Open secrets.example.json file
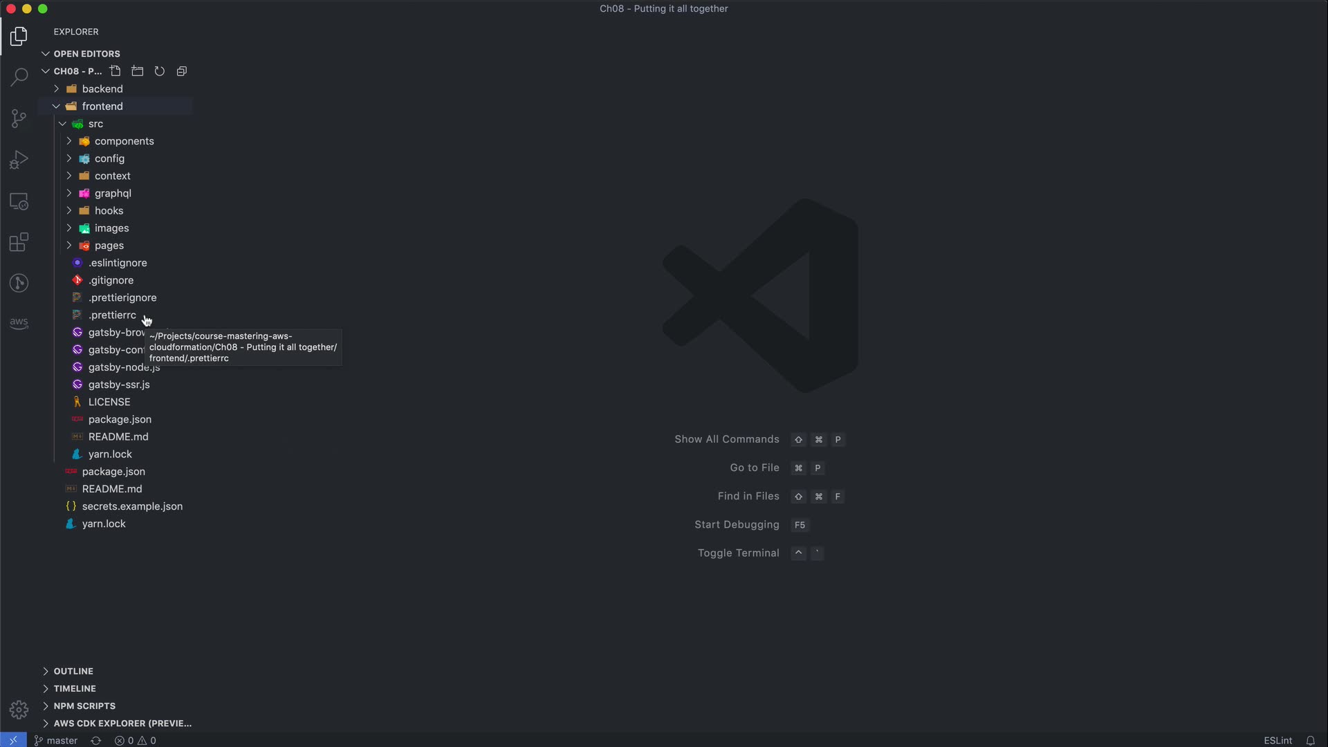Viewport: 1328px width, 747px height. pos(132,506)
